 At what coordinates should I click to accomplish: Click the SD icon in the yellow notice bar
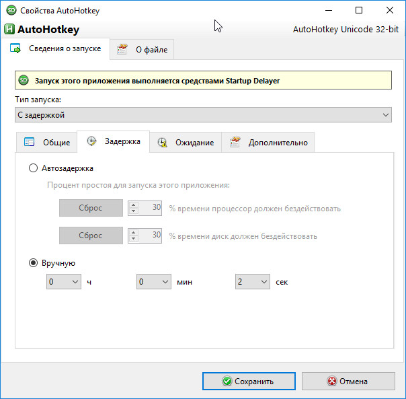point(24,80)
